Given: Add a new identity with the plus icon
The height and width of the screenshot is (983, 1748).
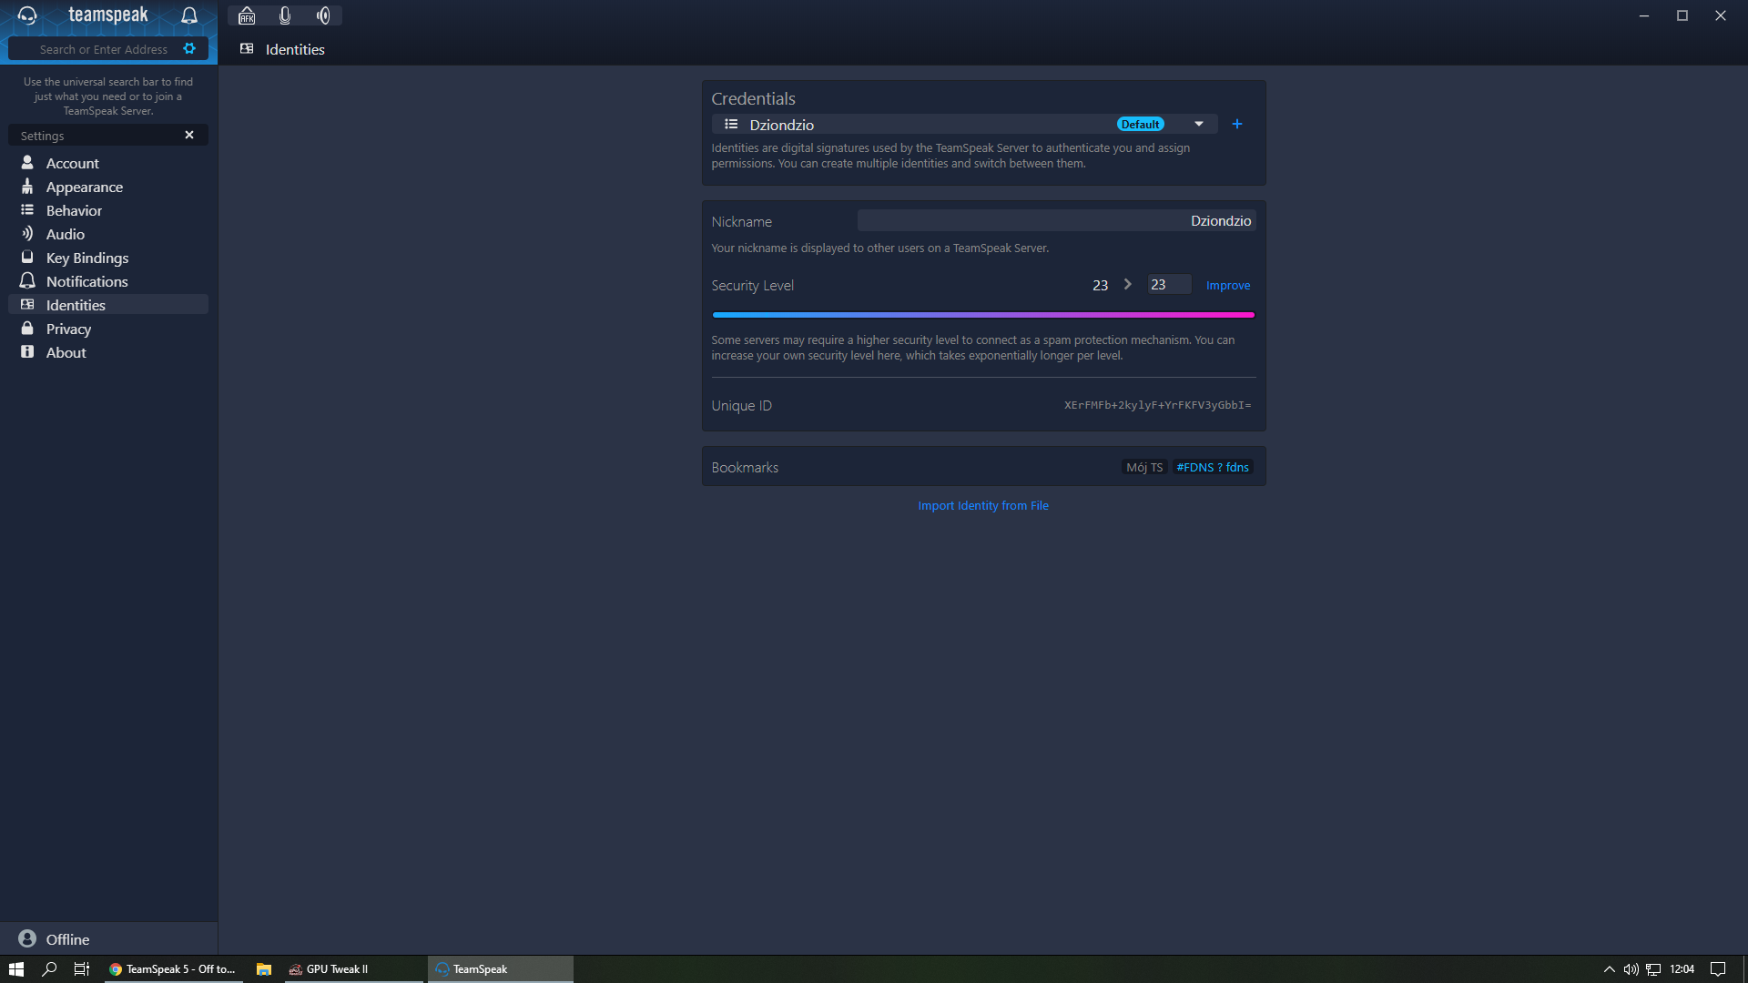Looking at the screenshot, I should (x=1236, y=124).
